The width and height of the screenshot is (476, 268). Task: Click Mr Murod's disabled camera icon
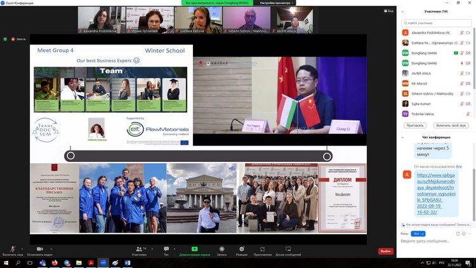pos(468,83)
